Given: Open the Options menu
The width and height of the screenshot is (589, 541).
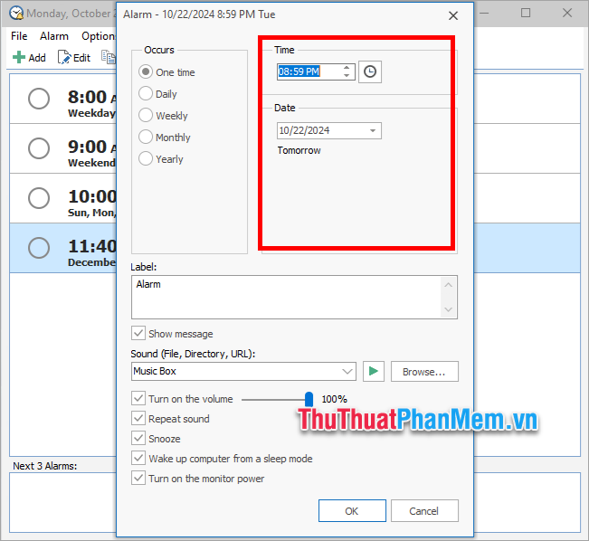Looking at the screenshot, I should [99, 36].
